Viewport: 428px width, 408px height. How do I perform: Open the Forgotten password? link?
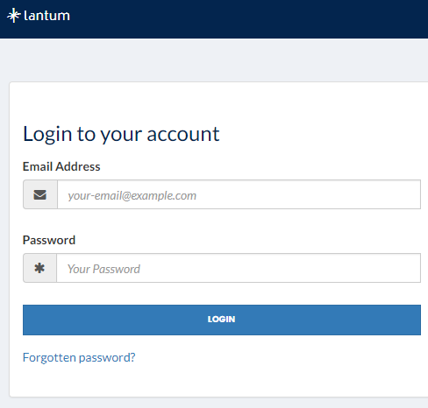coord(79,357)
